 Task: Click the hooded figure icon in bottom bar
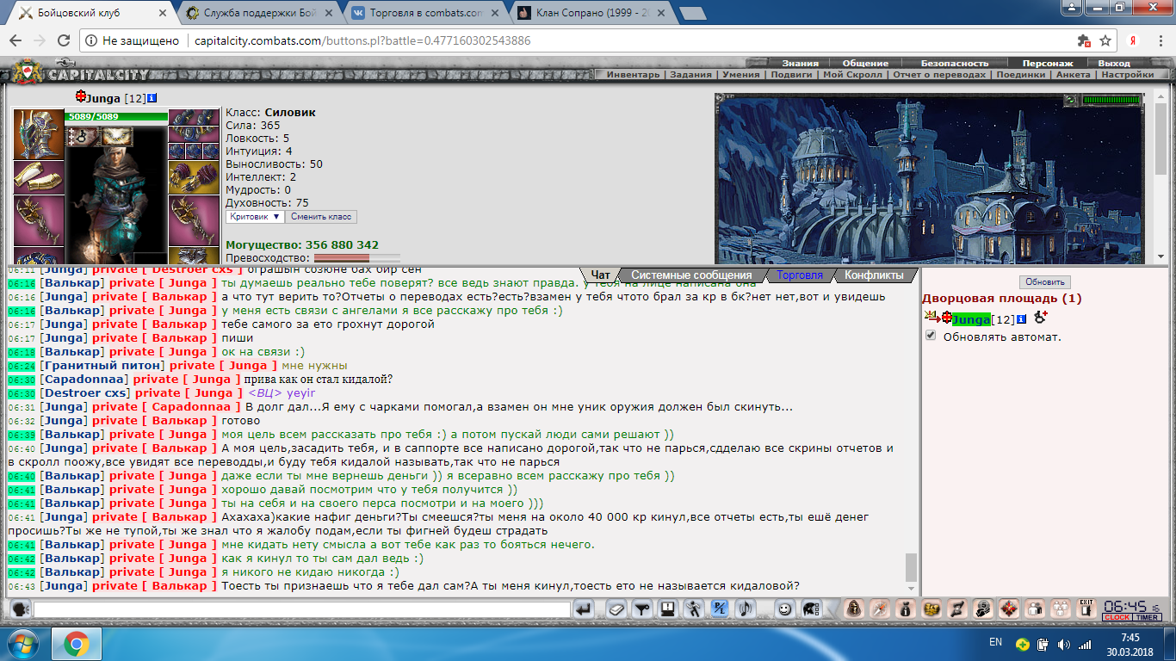(x=853, y=608)
